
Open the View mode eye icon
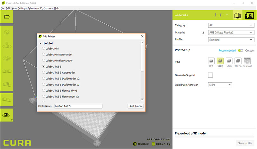click(x=6, y=115)
